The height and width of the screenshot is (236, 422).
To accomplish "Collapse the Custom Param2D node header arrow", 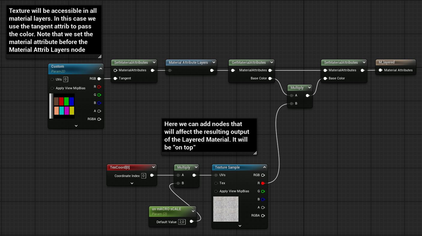I will (x=101, y=69).
